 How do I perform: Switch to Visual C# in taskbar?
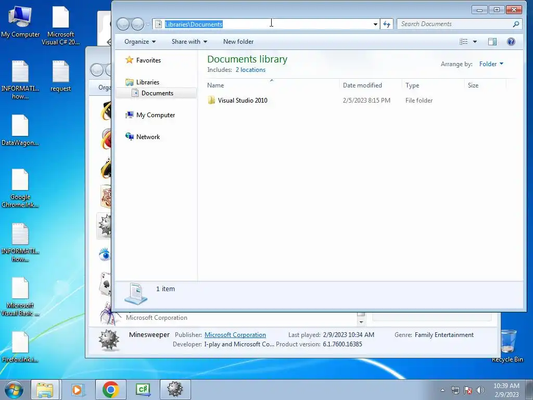(x=143, y=390)
